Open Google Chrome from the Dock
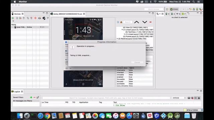Viewport: 214px width, 120px height. [47, 116]
